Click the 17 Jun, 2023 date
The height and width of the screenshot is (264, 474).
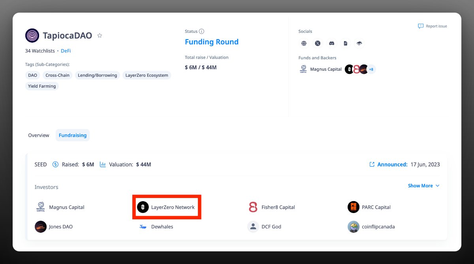[425, 164]
